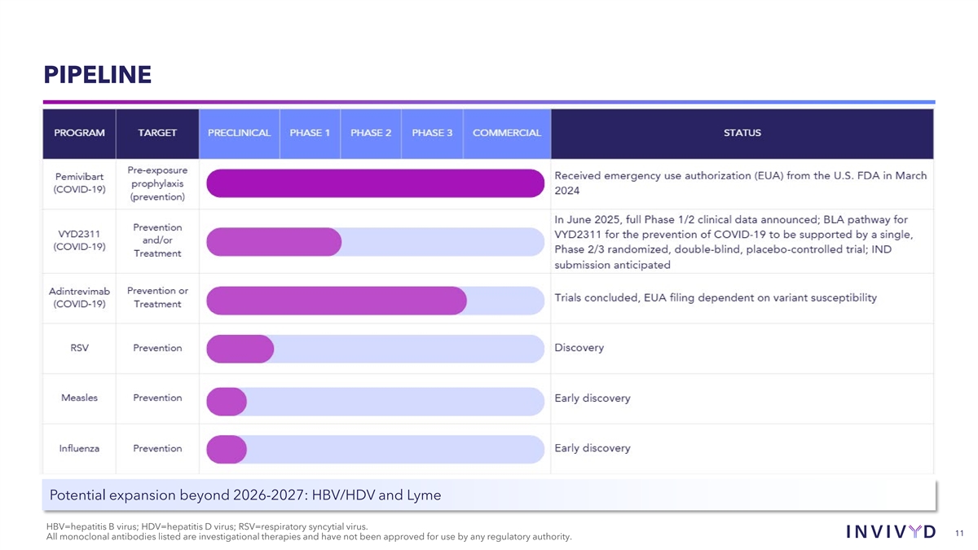This screenshot has height=550, width=978.
Task: Click the STATUS column header
Action: pos(742,133)
